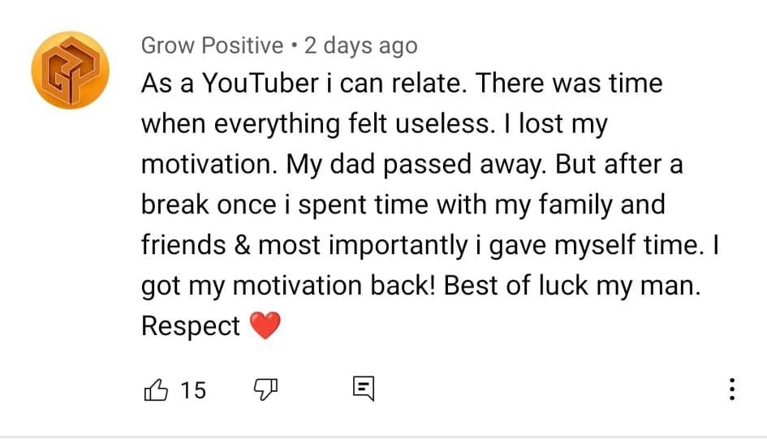Image resolution: width=767 pixels, height=439 pixels.
Task: Click the word "Respect" in the comment
Action: pyautogui.click(x=191, y=326)
